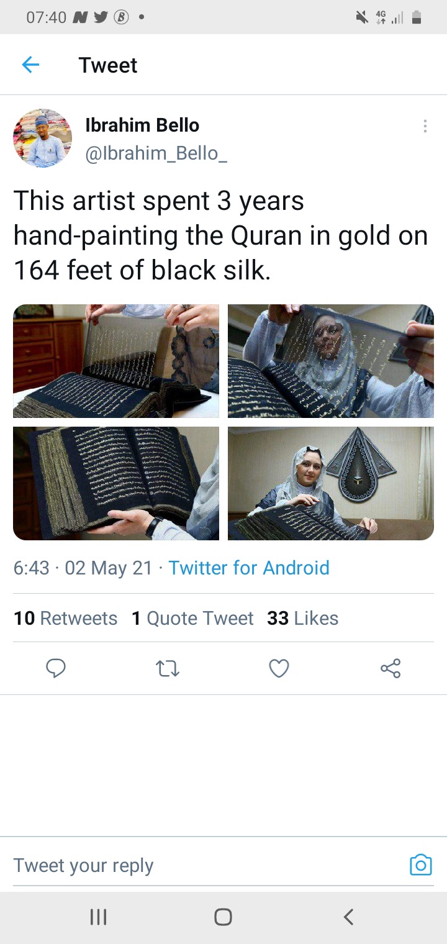View the 10 Retweets list
The height and width of the screenshot is (944, 447).
pyautogui.click(x=65, y=618)
